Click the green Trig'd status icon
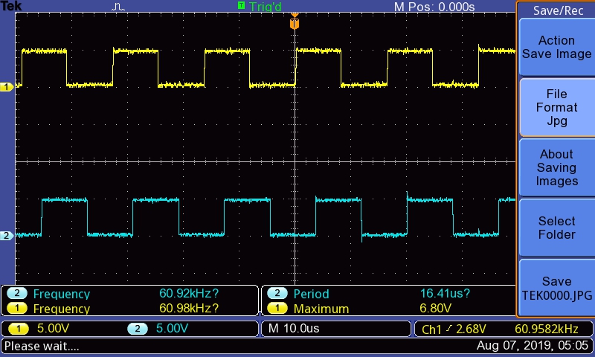The height and width of the screenshot is (357, 595). [x=241, y=6]
